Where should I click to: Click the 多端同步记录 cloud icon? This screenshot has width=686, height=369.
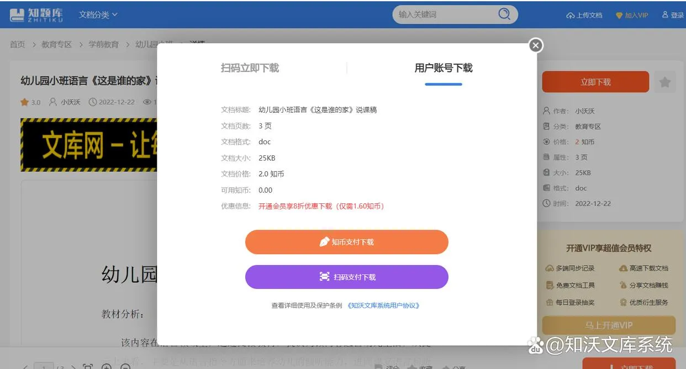click(x=549, y=268)
